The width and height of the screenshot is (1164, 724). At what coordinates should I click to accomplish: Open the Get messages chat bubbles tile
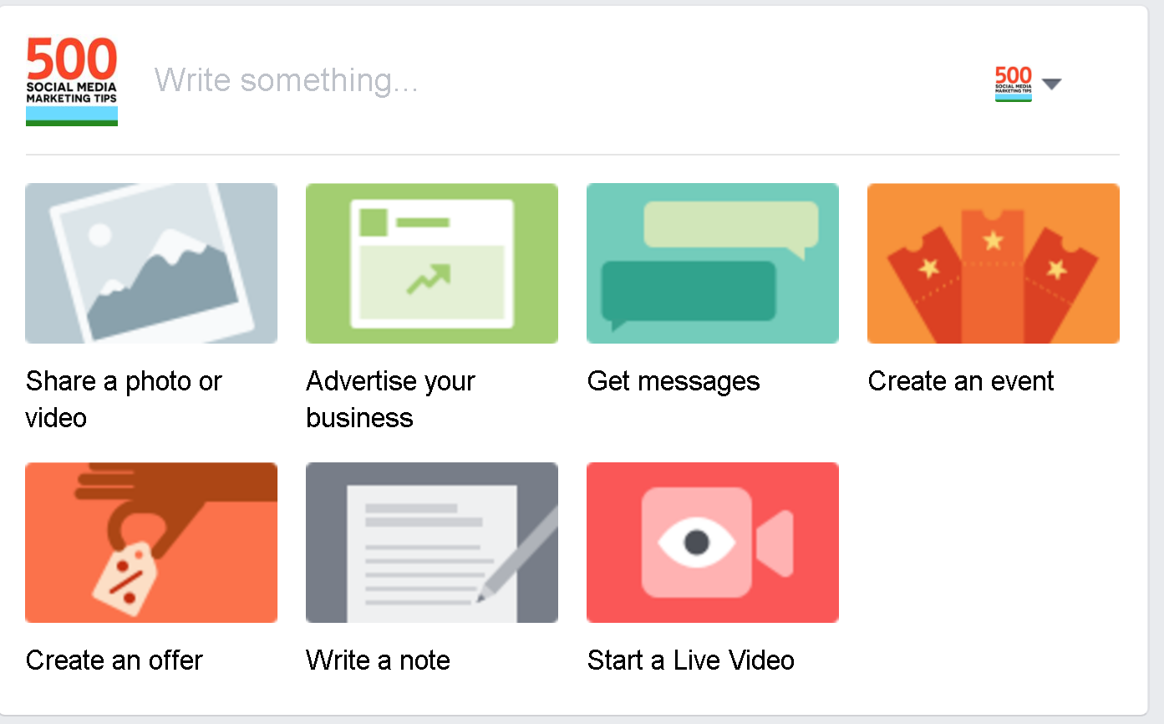pyautogui.click(x=713, y=263)
